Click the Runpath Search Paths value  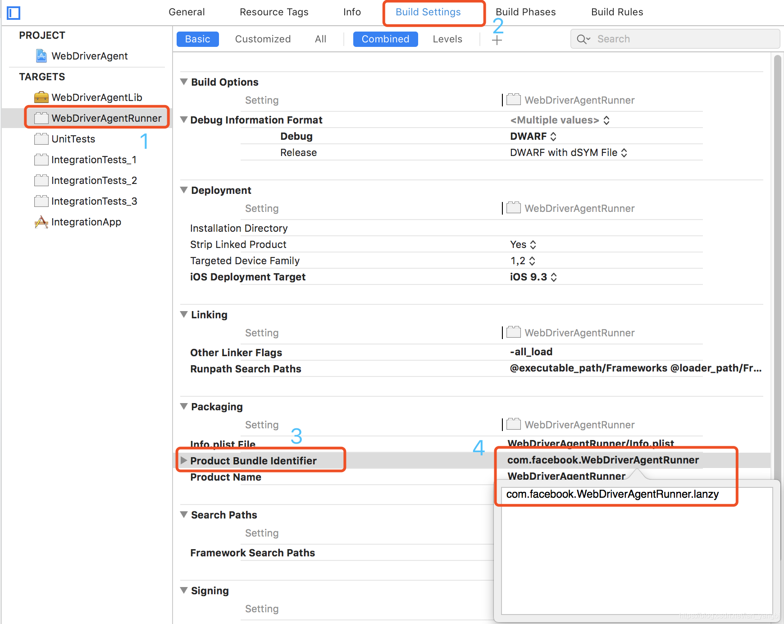(x=636, y=368)
